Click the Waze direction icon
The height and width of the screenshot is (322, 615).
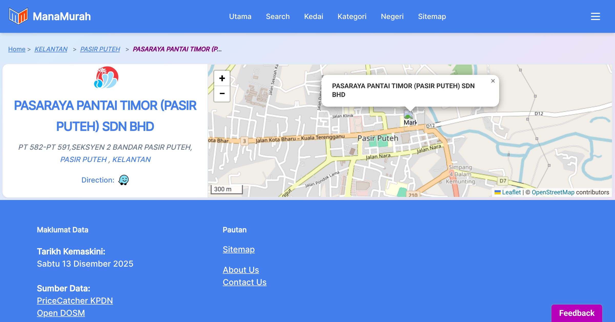pos(124,180)
